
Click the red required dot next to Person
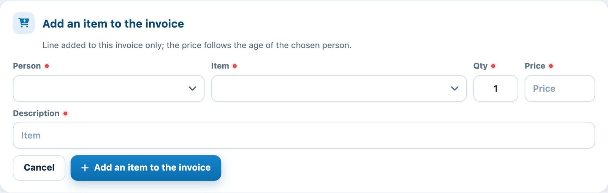47,66
